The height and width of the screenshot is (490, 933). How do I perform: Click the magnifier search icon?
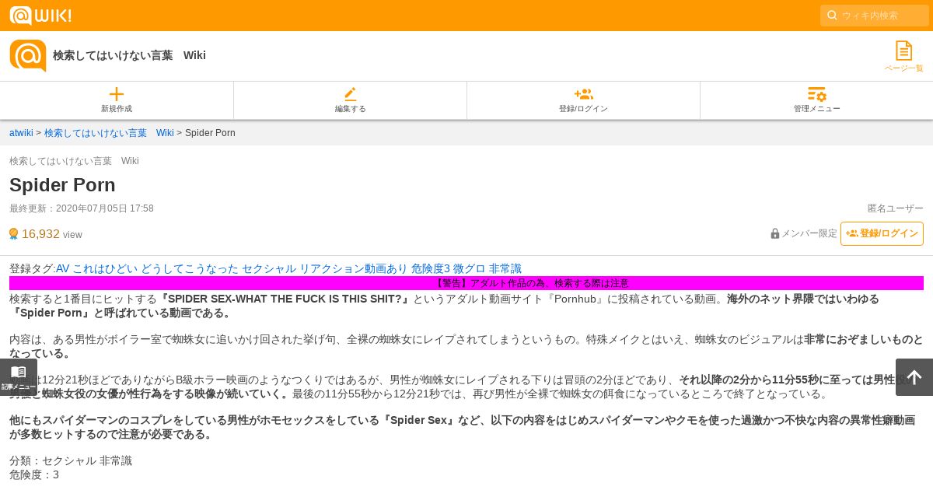[832, 16]
